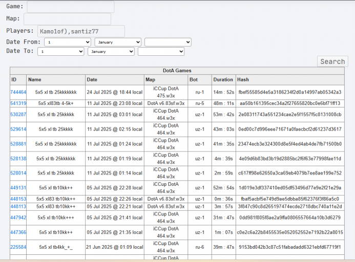Open game ID 528138 link
Image resolution: width=355 pixels, height=262 pixels.
coord(18,159)
